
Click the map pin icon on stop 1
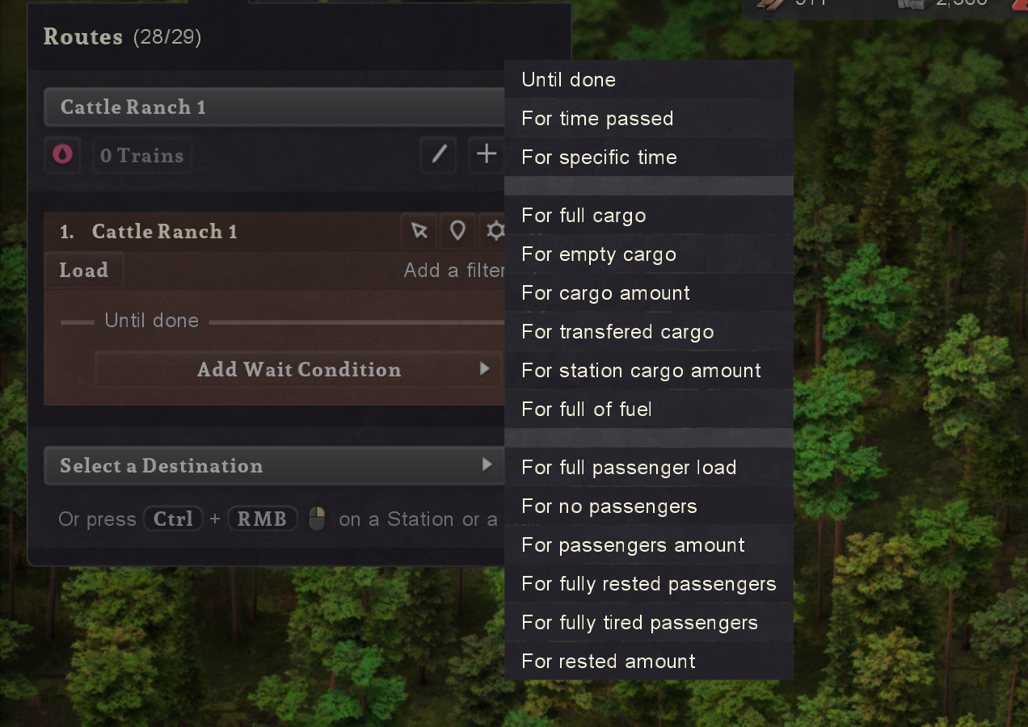coord(457,232)
